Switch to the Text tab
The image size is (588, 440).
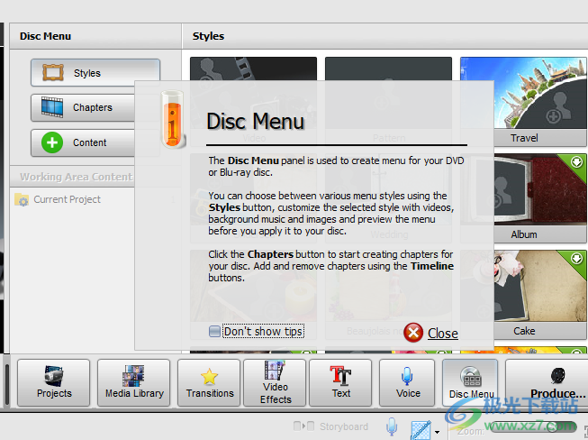[x=340, y=382]
